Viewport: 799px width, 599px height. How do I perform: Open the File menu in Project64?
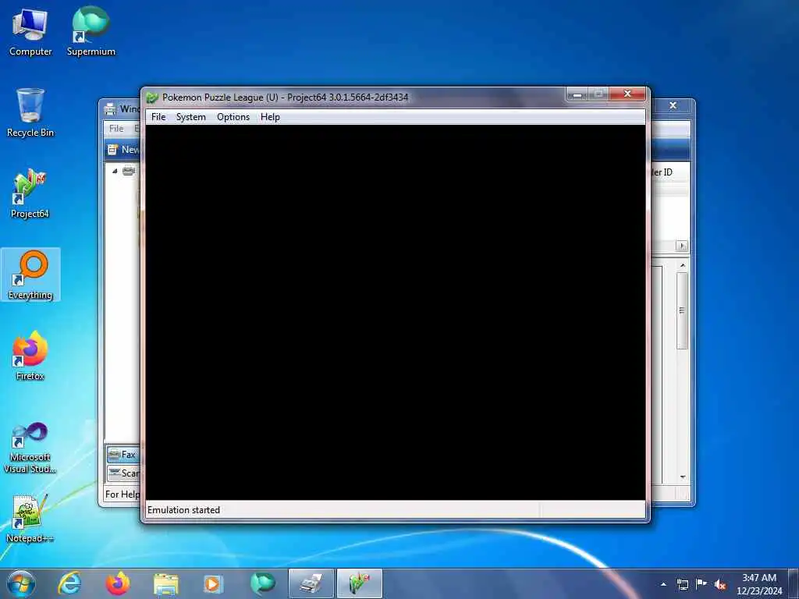(158, 117)
